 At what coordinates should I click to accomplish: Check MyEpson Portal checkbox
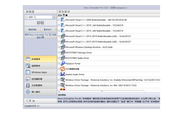pyautogui.click(x=59, y=64)
